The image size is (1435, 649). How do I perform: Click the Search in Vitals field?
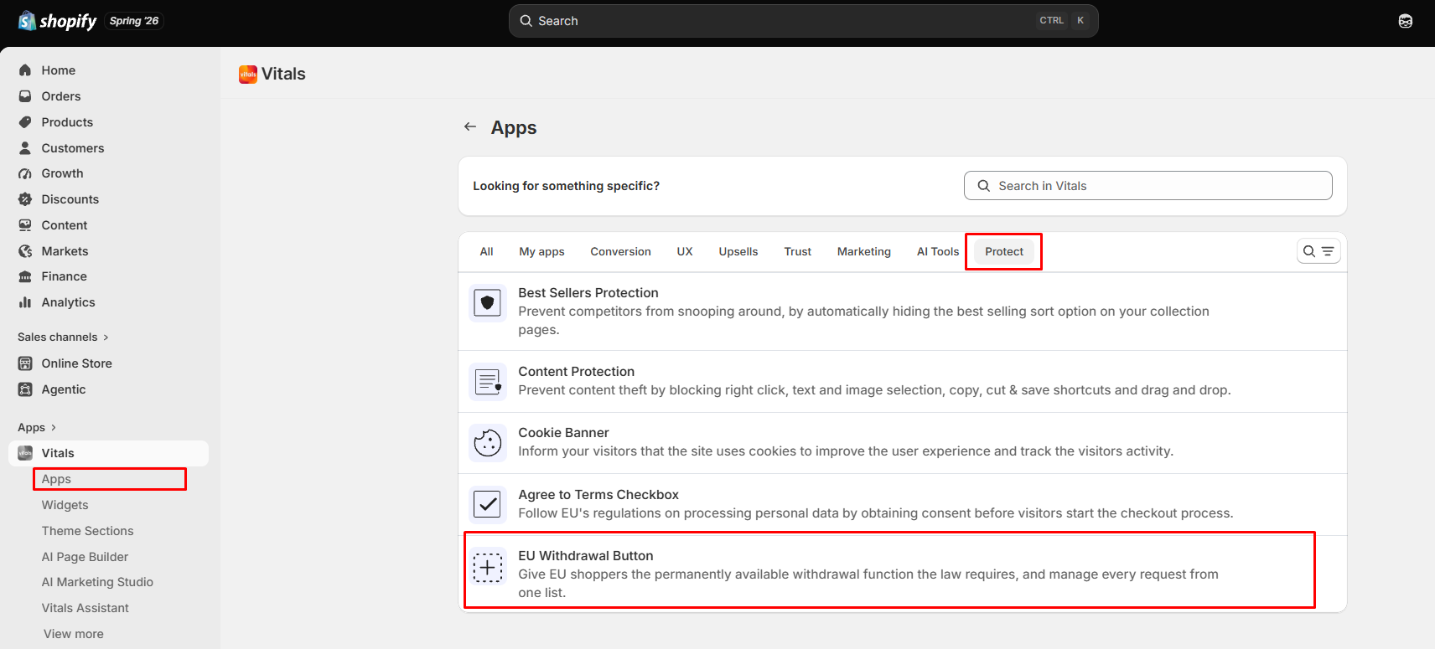point(1147,186)
